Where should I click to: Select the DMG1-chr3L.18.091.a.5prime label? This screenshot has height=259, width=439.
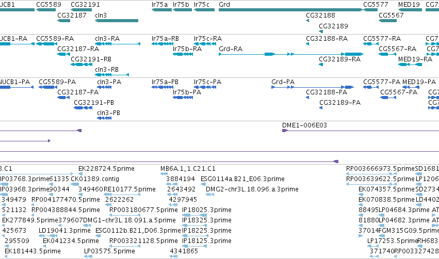click(x=129, y=220)
